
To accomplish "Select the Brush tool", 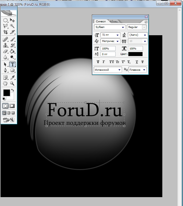I will (12, 39).
